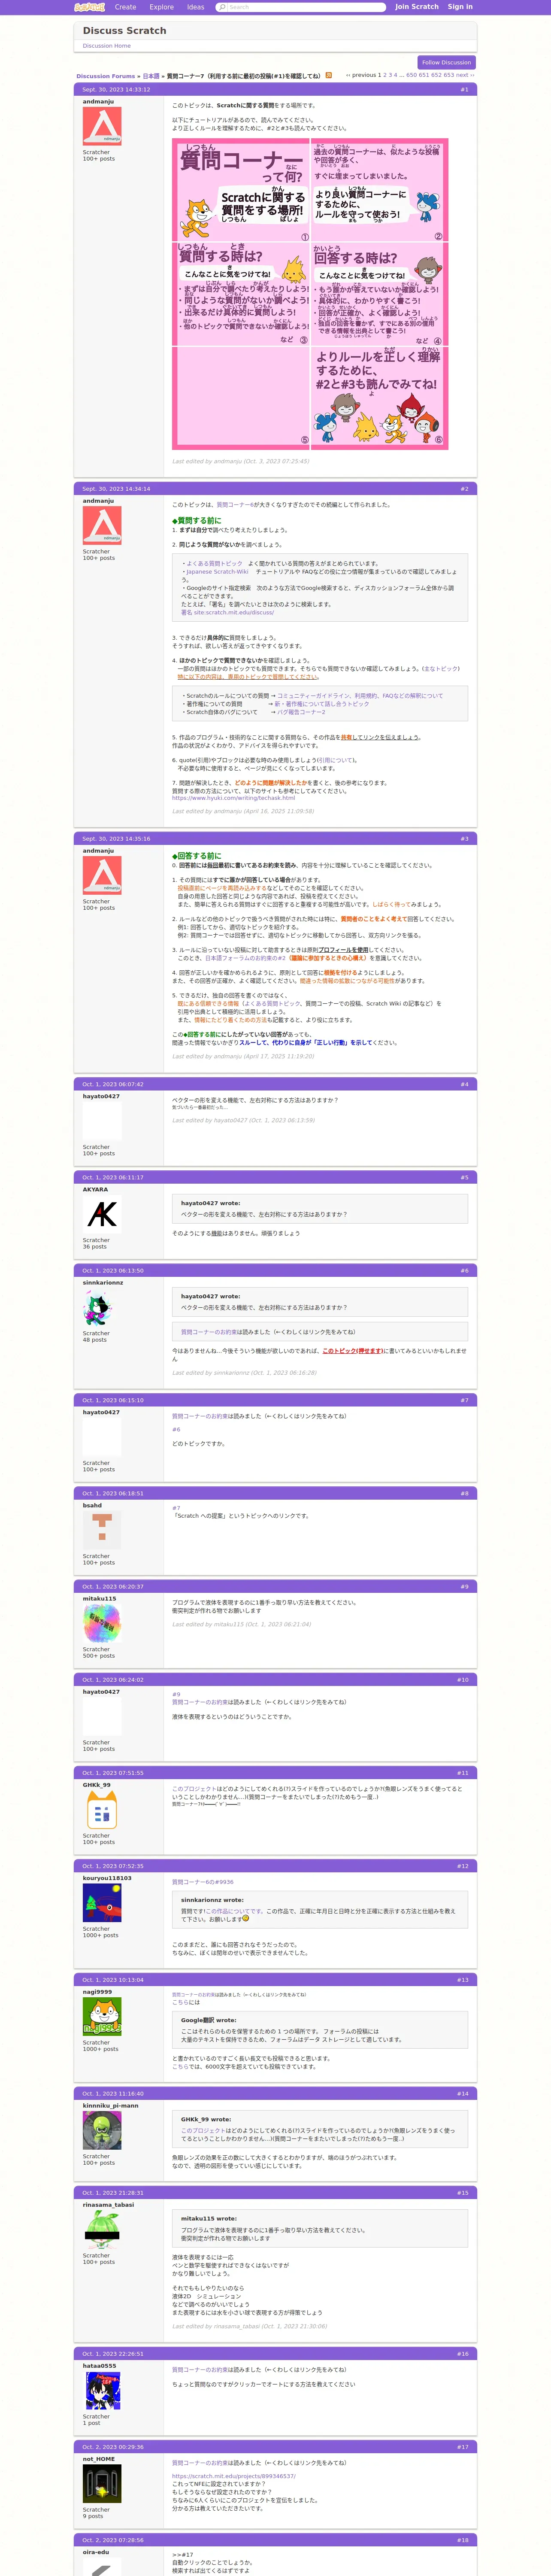Open the Explore menu item

(x=162, y=7)
